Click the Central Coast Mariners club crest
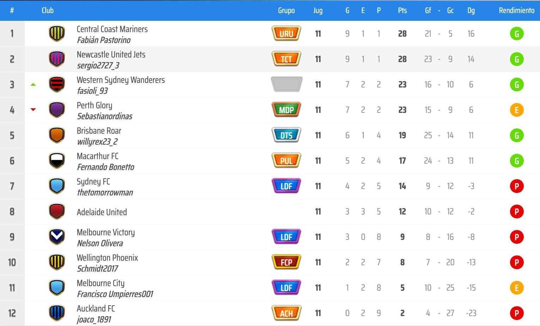Image resolution: width=540 pixels, height=326 pixels. (57, 34)
